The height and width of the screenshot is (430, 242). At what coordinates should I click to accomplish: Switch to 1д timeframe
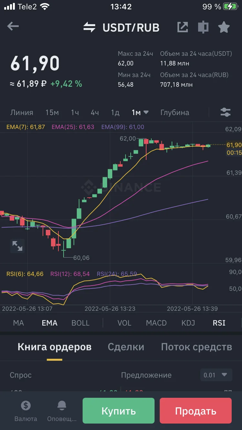click(x=115, y=112)
